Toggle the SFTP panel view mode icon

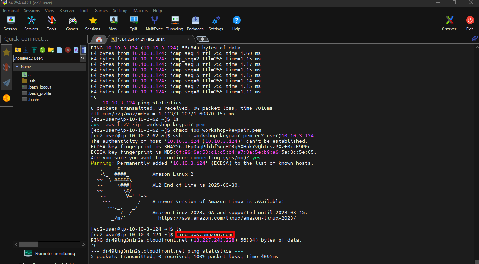pos(84,50)
